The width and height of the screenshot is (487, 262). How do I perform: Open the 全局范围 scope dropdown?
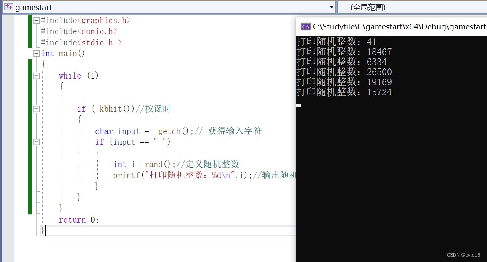(x=412, y=7)
